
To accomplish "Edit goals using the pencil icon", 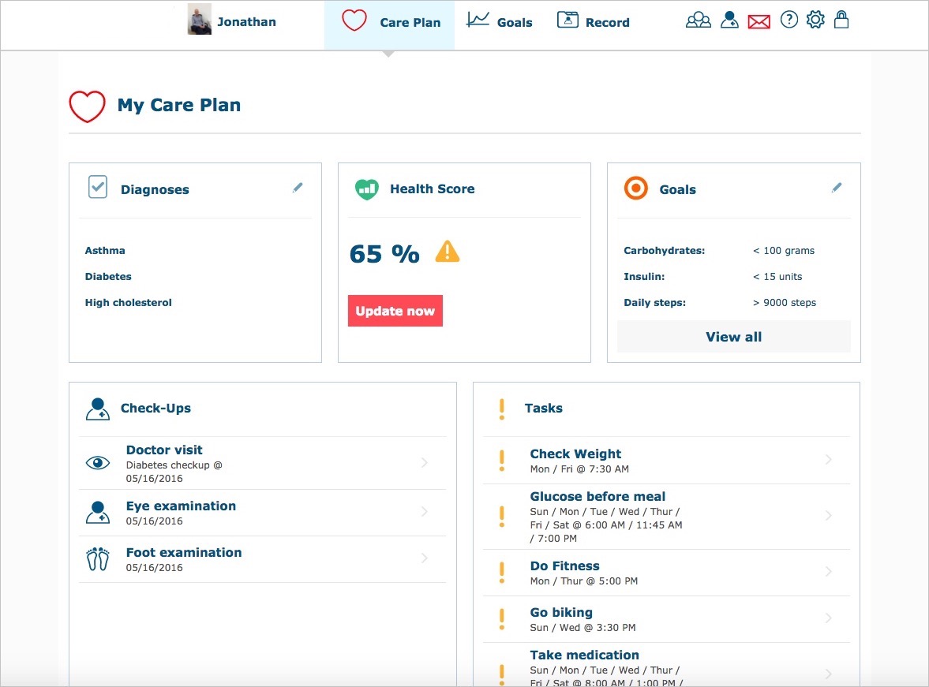I will pyautogui.click(x=837, y=188).
